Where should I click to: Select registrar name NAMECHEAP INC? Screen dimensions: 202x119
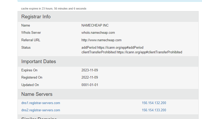[95, 25]
